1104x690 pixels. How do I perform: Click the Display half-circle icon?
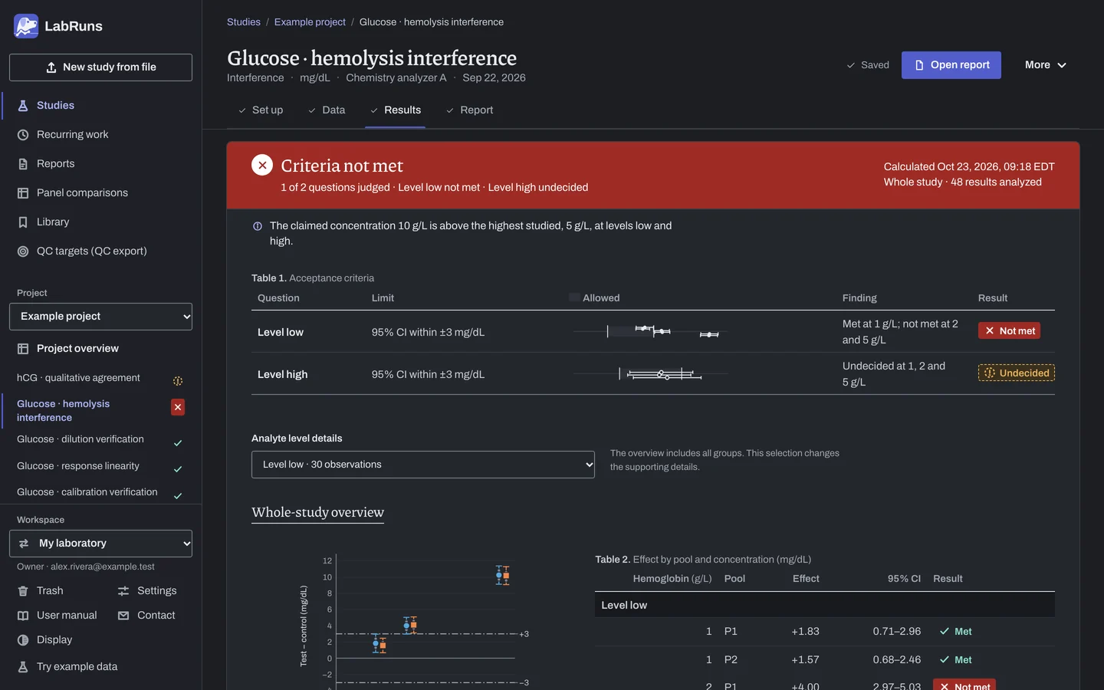(x=23, y=640)
